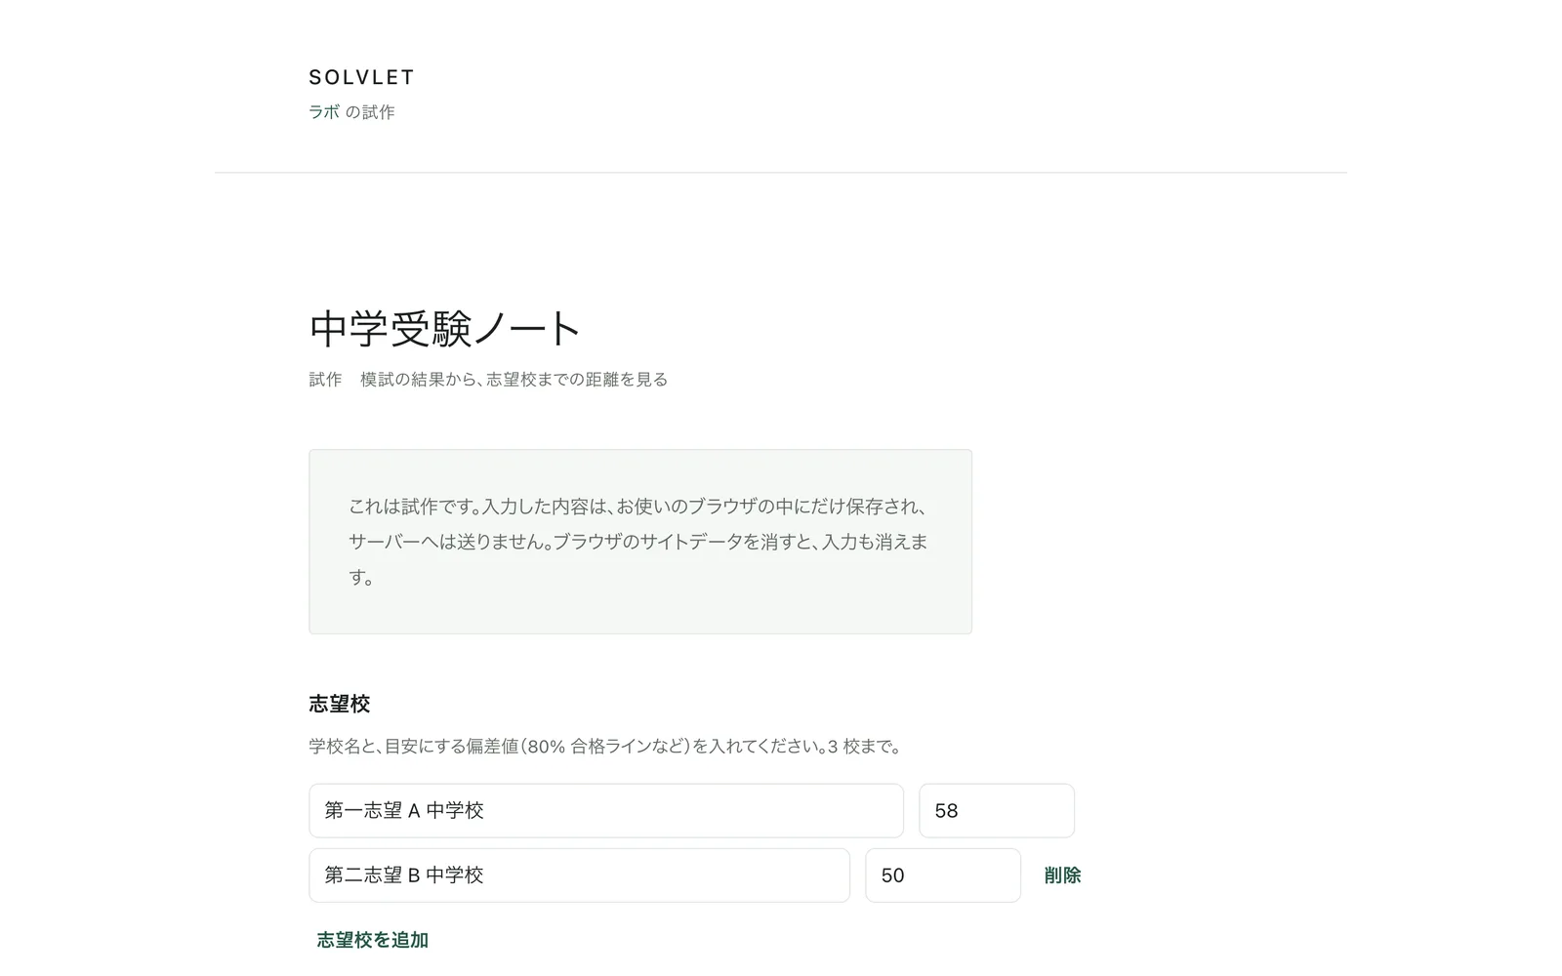Select the 中学受験ノート page heading
The height and width of the screenshot is (976, 1562).
coord(445,329)
